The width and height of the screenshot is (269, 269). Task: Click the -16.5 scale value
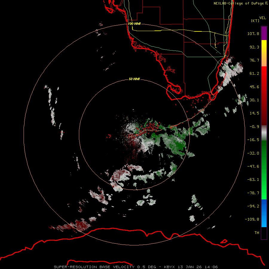pos(253,140)
